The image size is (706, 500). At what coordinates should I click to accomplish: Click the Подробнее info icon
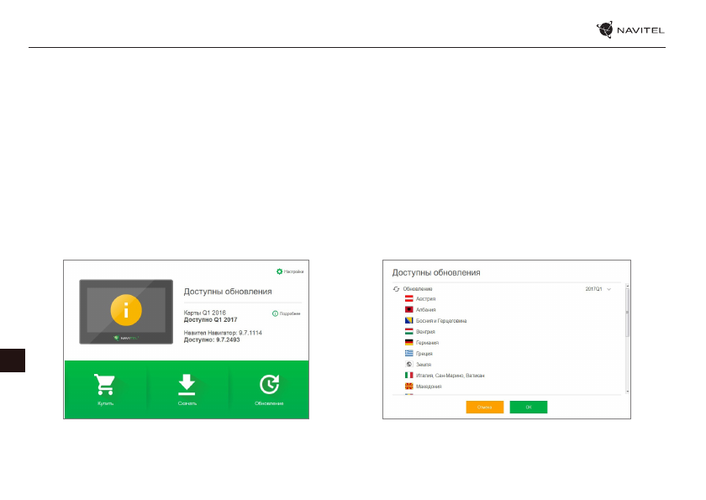275,313
